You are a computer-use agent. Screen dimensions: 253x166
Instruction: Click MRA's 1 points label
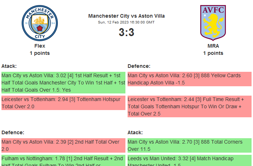tap(213, 53)
